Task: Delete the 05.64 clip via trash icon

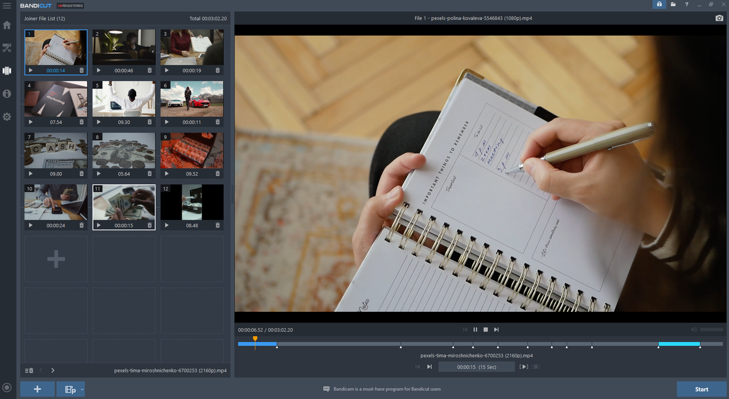Action: click(150, 174)
